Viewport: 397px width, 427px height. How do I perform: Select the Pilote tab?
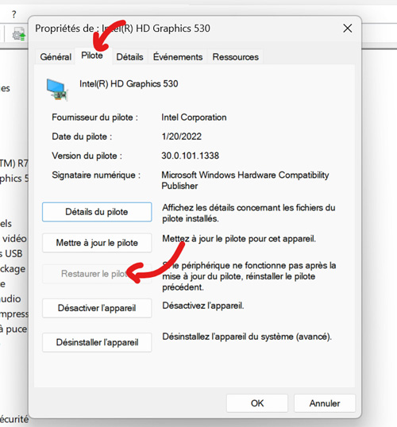pyautogui.click(x=92, y=56)
